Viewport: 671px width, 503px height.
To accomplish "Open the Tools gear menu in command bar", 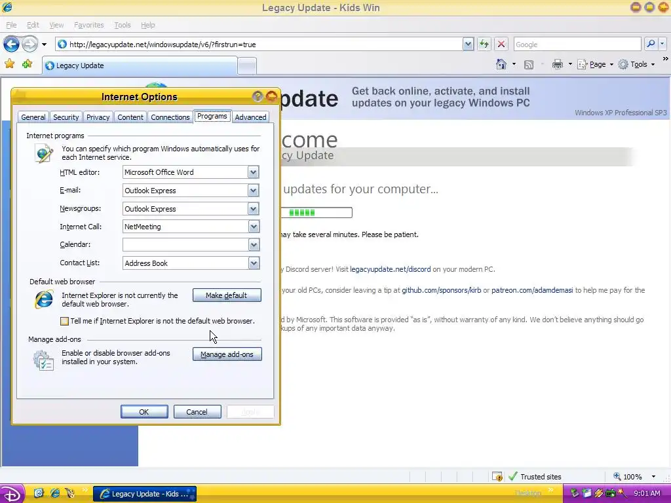I will click(x=637, y=64).
